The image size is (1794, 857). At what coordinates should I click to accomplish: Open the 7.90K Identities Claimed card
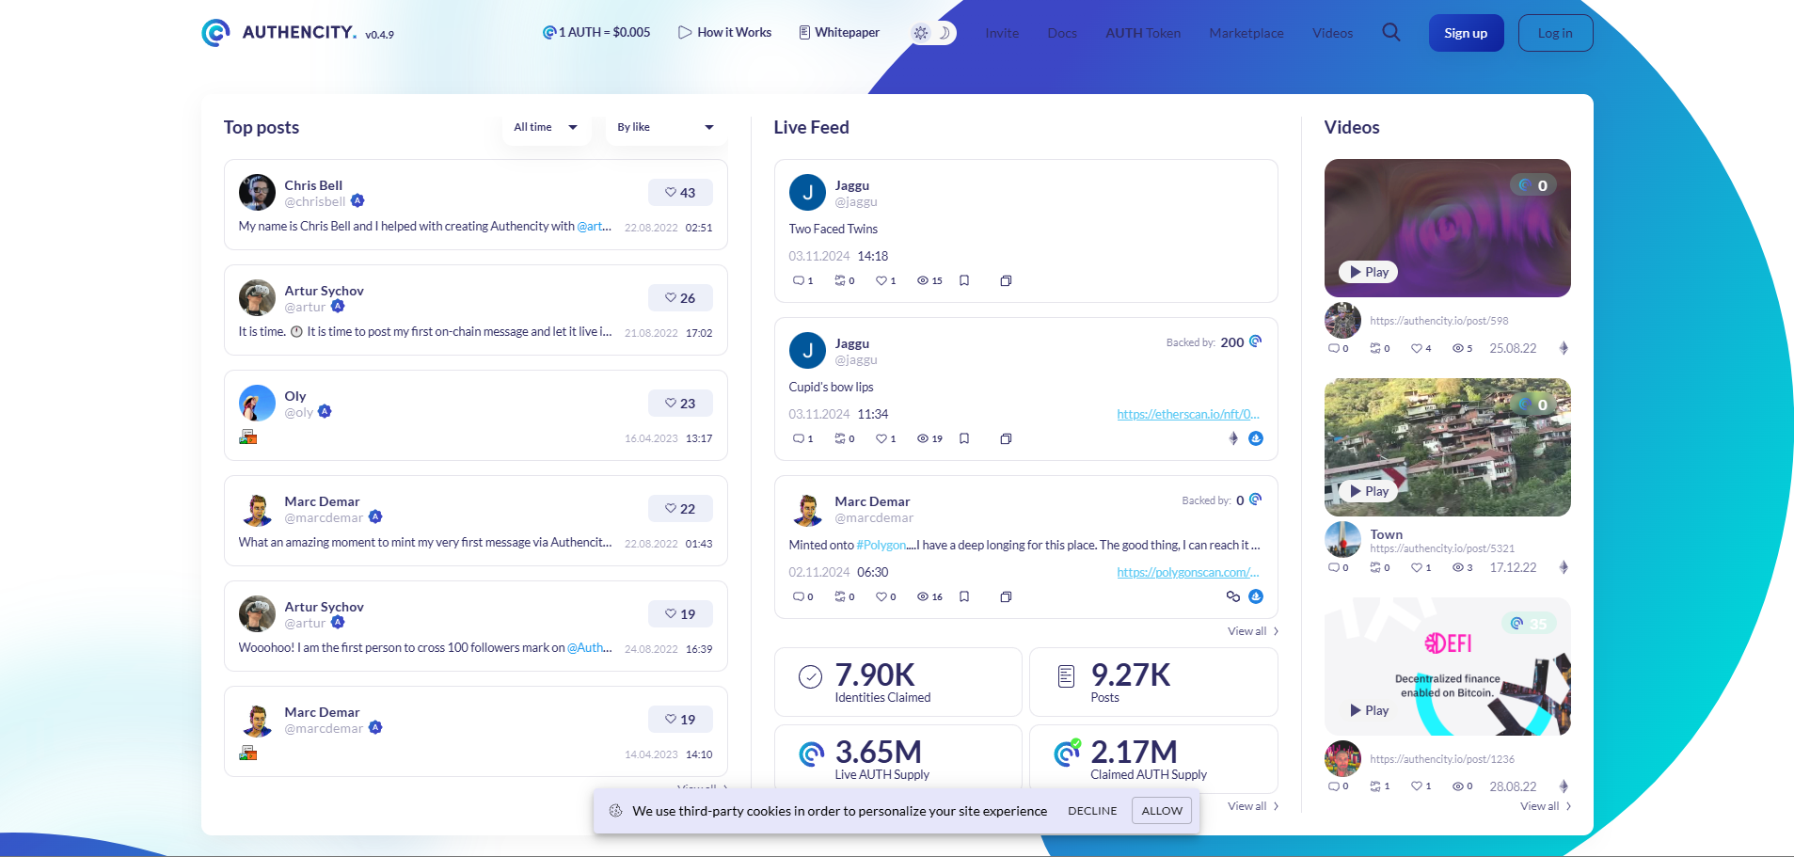[x=897, y=682]
